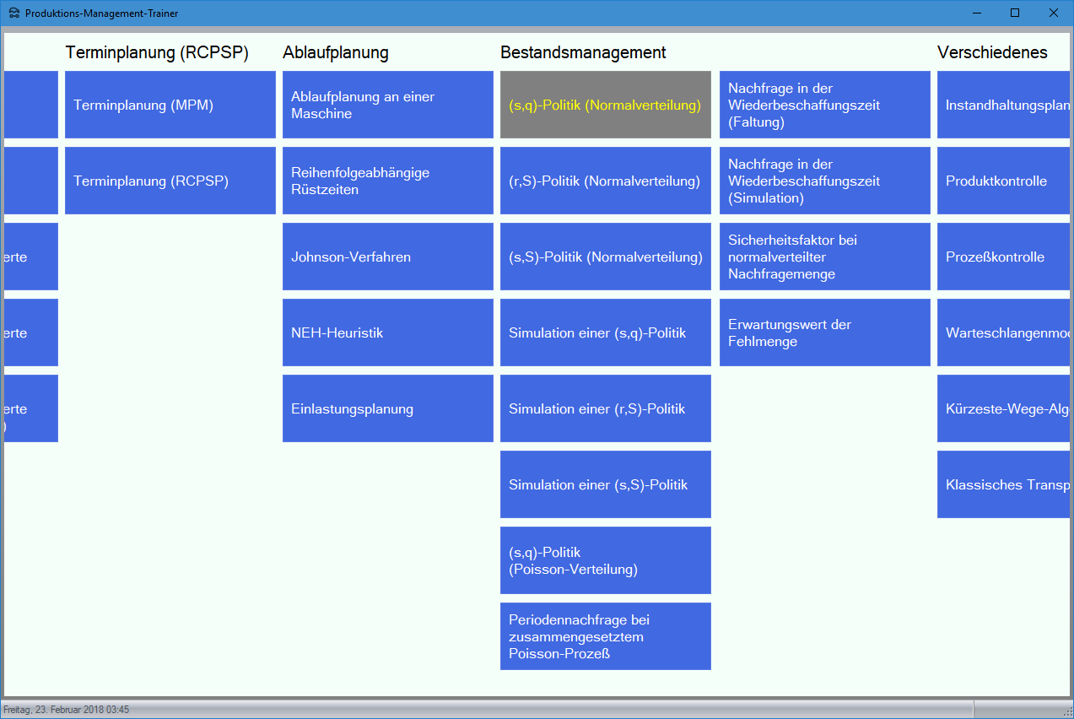The height and width of the screenshot is (719, 1074).
Task: Open Reihenfolgeabhängige Rüstzeiten module
Action: tap(387, 181)
